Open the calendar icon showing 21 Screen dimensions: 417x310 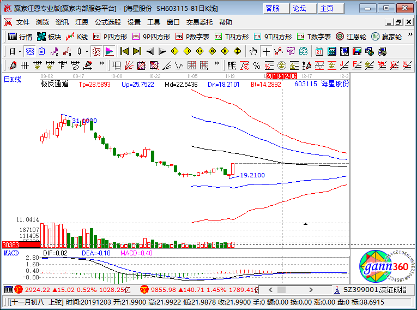click(319, 51)
